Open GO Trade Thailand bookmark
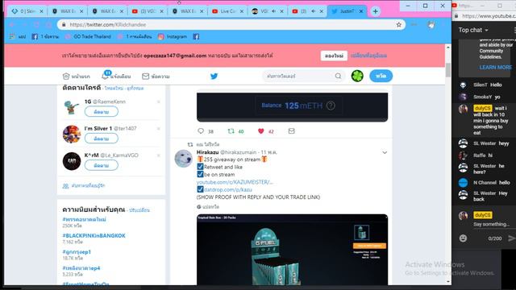 pyautogui.click(x=88, y=36)
